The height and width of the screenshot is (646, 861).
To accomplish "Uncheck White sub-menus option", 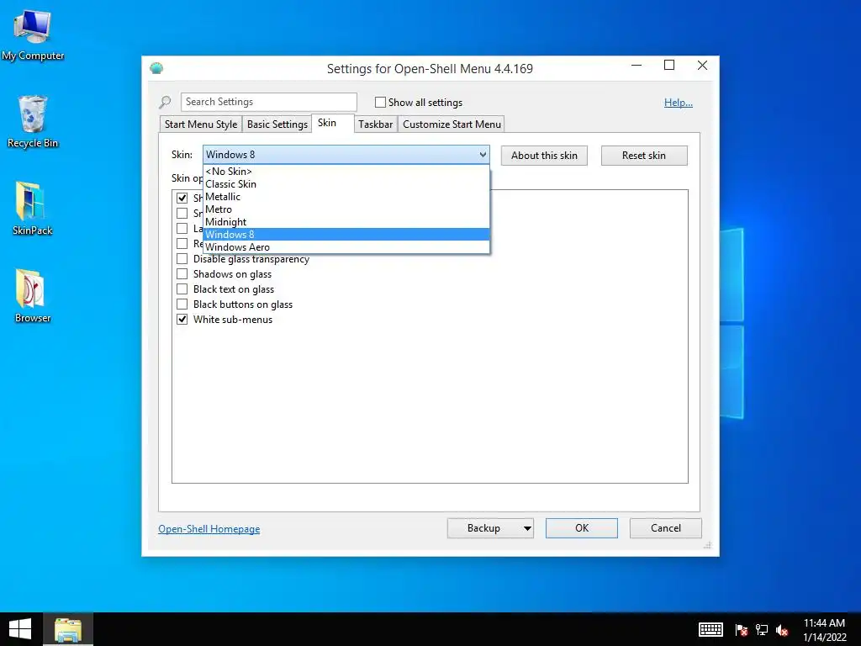I will pos(182,319).
